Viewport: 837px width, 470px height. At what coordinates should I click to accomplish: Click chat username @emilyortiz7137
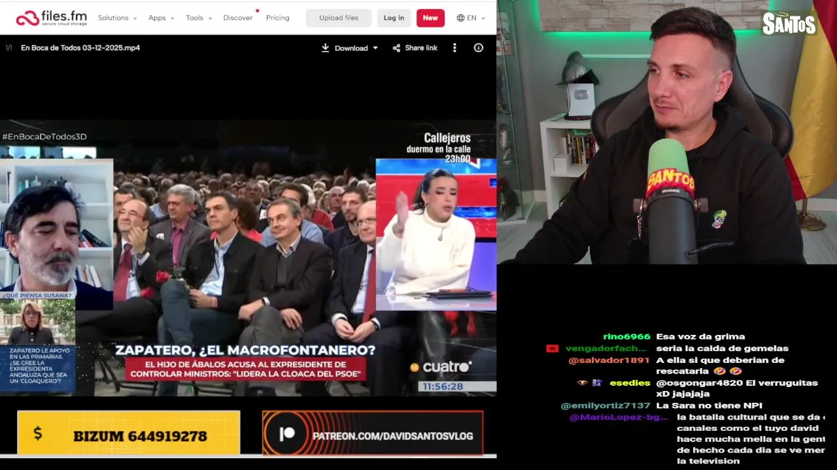(x=606, y=405)
